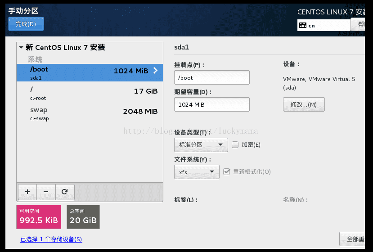
Task: Toggle the 重新格式化(O) reformat checkbox
Action: (227, 171)
